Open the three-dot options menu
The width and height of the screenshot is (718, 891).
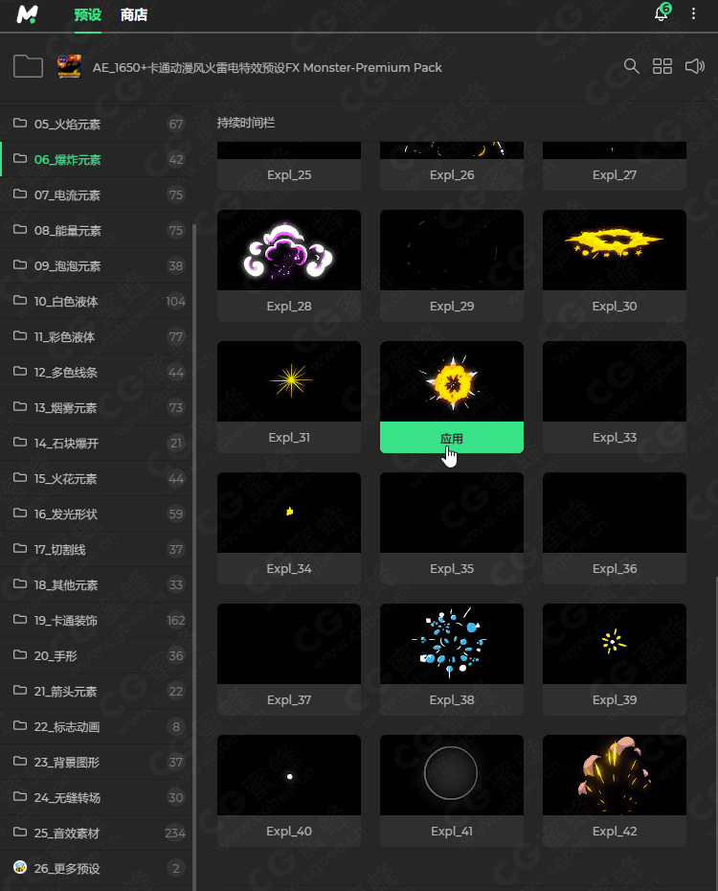click(x=693, y=13)
